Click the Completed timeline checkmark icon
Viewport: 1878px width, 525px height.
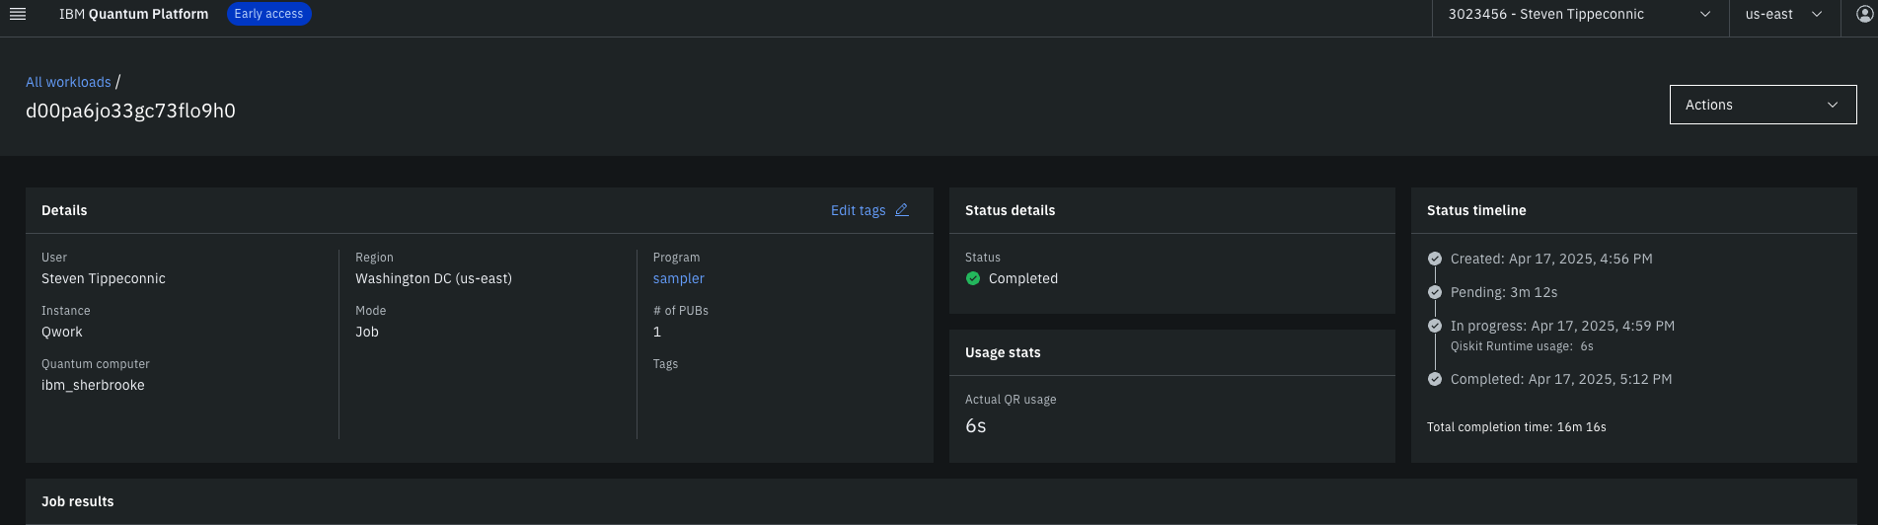[x=1435, y=379]
